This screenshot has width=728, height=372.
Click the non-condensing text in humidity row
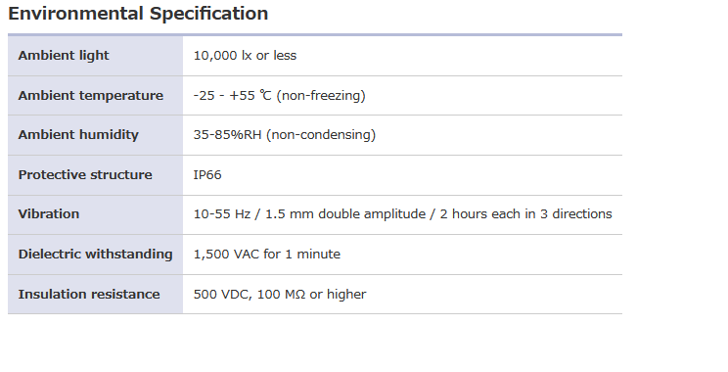(321, 135)
